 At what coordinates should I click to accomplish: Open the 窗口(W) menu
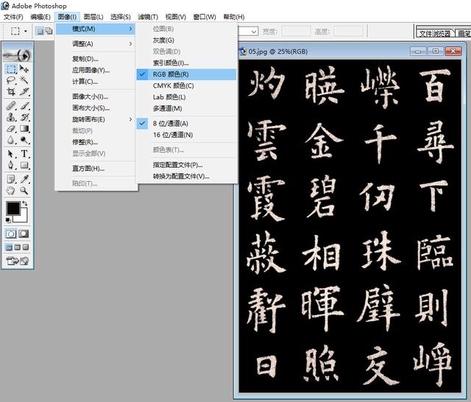[205, 17]
